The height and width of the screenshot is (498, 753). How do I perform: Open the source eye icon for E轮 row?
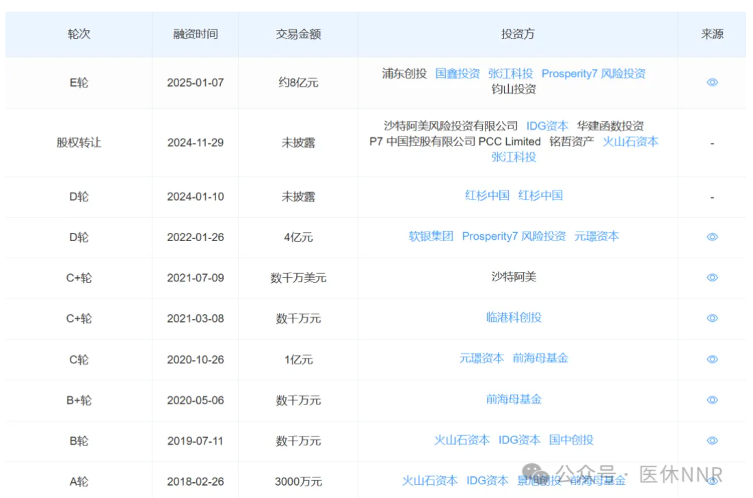[712, 83]
